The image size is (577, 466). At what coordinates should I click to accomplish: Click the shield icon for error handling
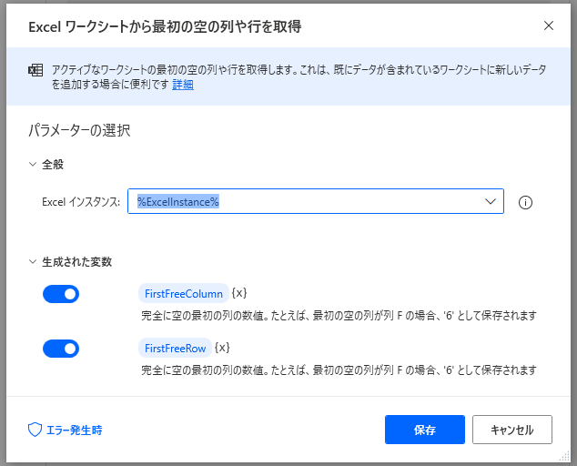(x=35, y=430)
